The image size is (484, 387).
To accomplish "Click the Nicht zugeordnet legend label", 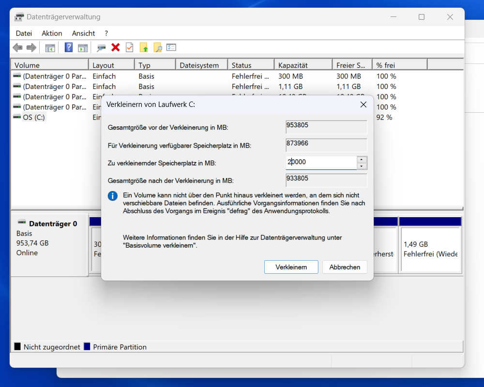I will [52, 347].
